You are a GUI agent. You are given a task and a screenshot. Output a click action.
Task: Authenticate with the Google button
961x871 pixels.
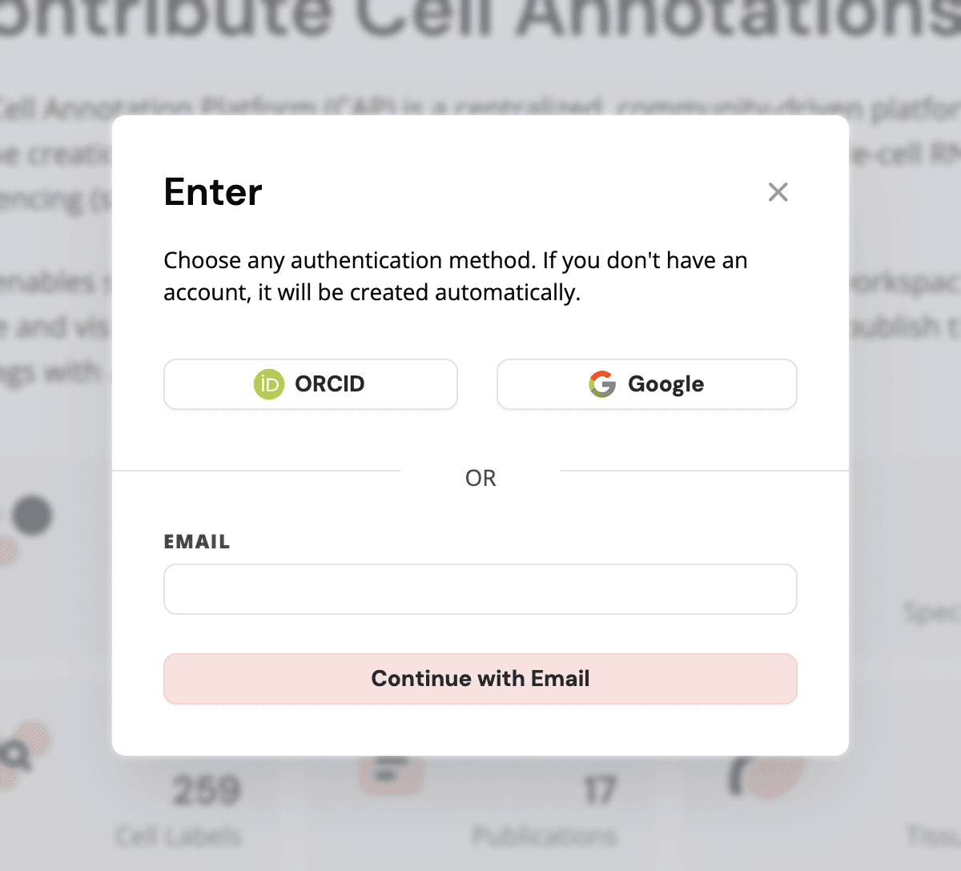646,384
